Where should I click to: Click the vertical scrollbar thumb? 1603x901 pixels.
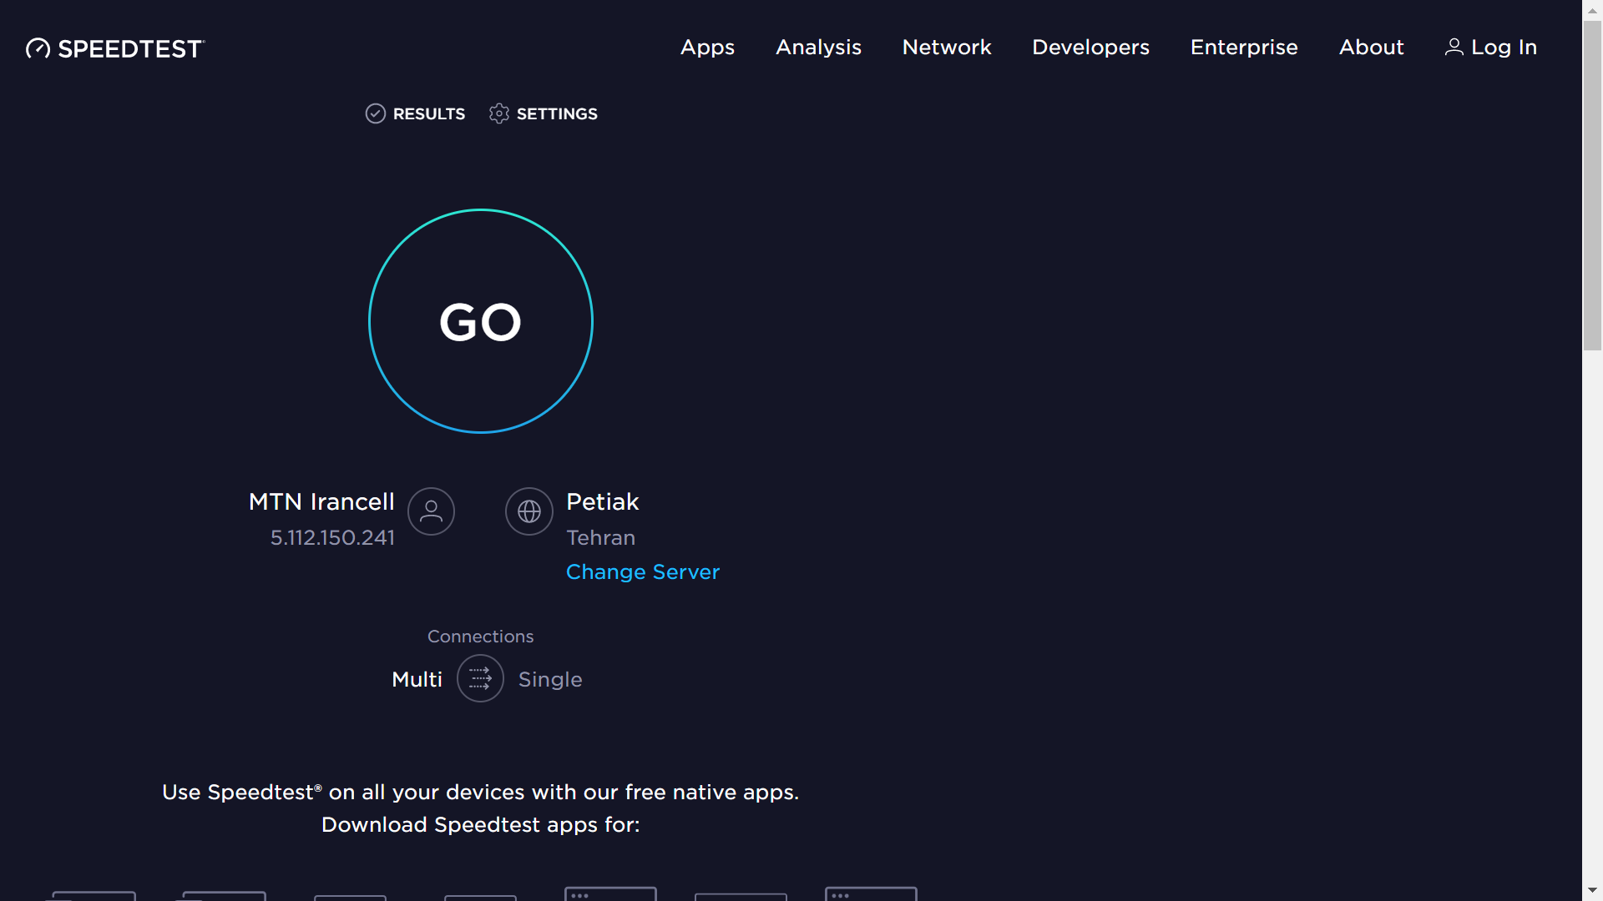(x=1592, y=185)
